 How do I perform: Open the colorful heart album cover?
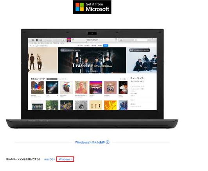(x=66, y=87)
